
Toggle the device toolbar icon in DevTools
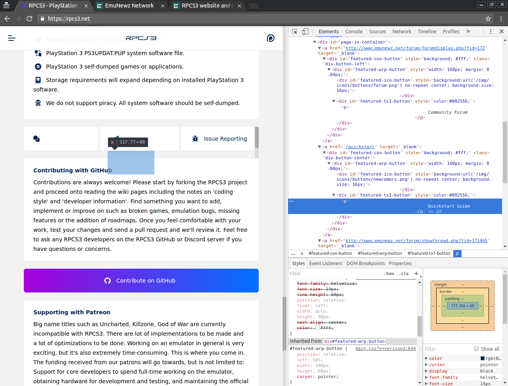(305, 32)
